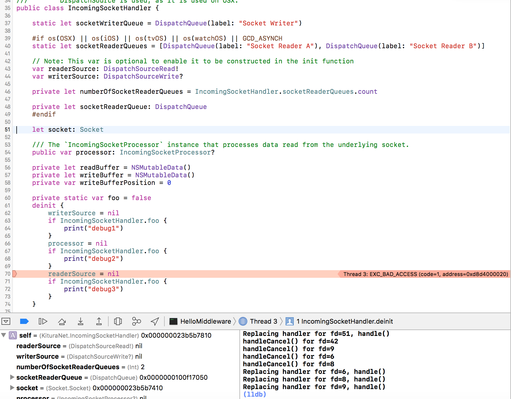The image size is (511, 399).
Task: Collapse the self variable in the variables view
Action: click(x=4, y=335)
